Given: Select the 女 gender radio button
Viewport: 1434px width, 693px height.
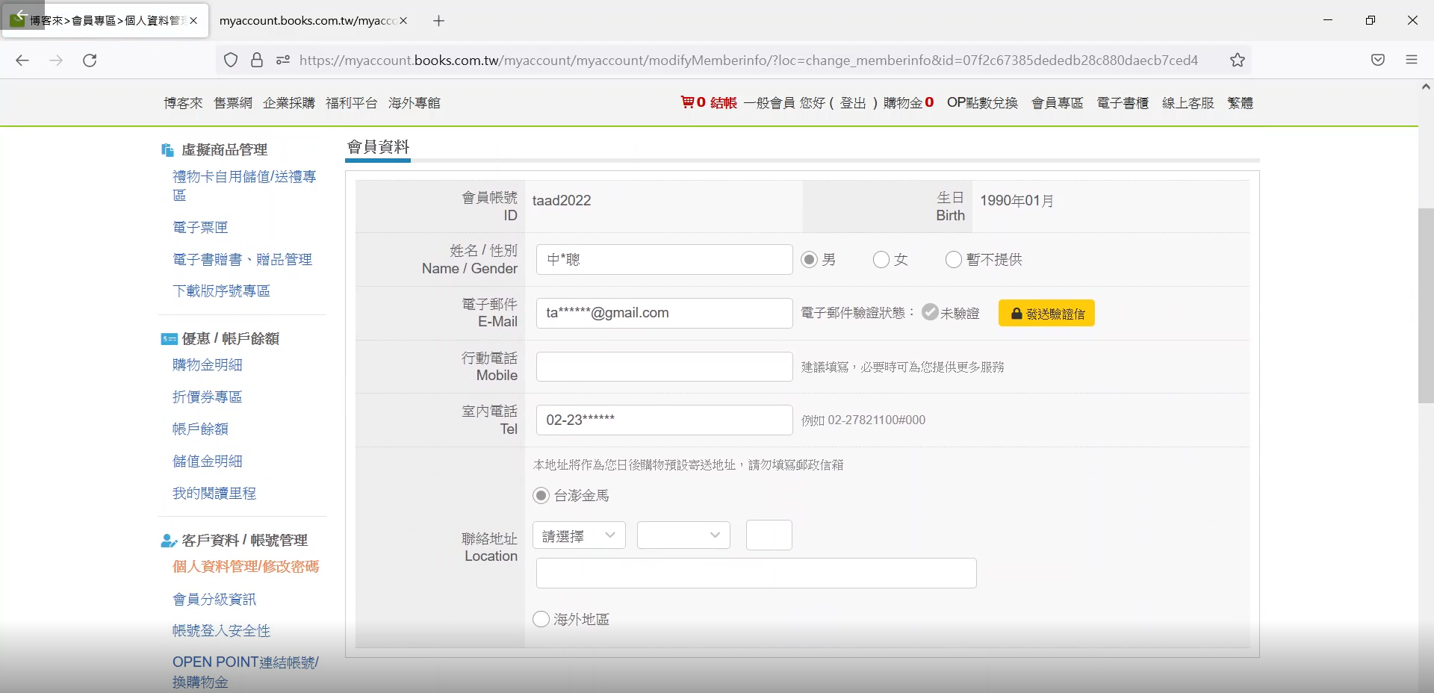Looking at the screenshot, I should click(881, 259).
